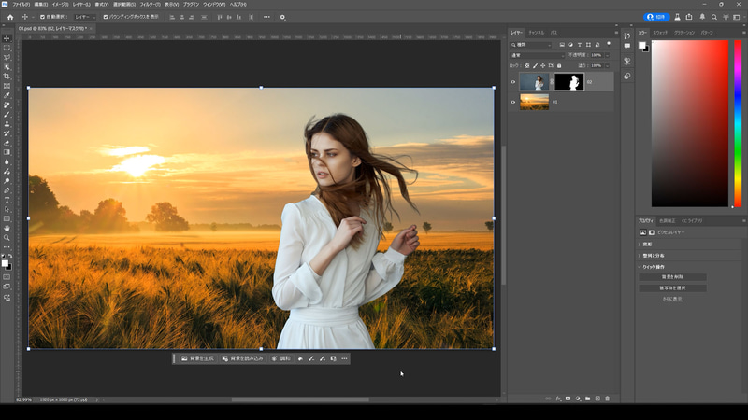This screenshot has height=420, width=748.
Task: Open the フィルター menu
Action: (150, 5)
